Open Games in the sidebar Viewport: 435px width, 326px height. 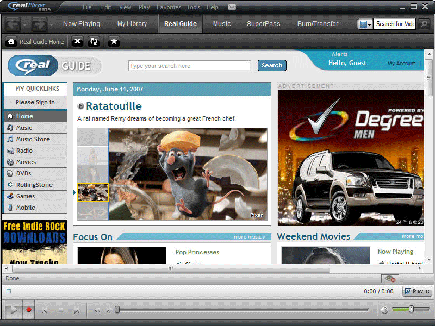tap(35, 196)
